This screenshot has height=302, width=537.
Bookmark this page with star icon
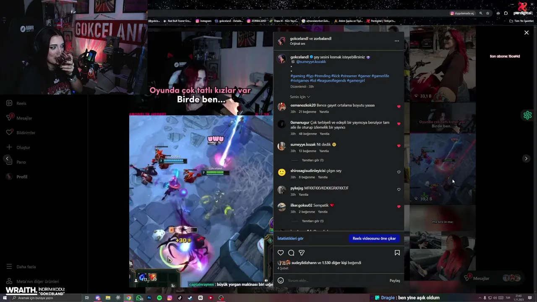pyautogui.click(x=487, y=13)
